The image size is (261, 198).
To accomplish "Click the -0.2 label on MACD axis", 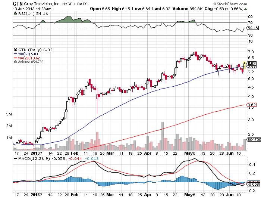I will point(251,191).
